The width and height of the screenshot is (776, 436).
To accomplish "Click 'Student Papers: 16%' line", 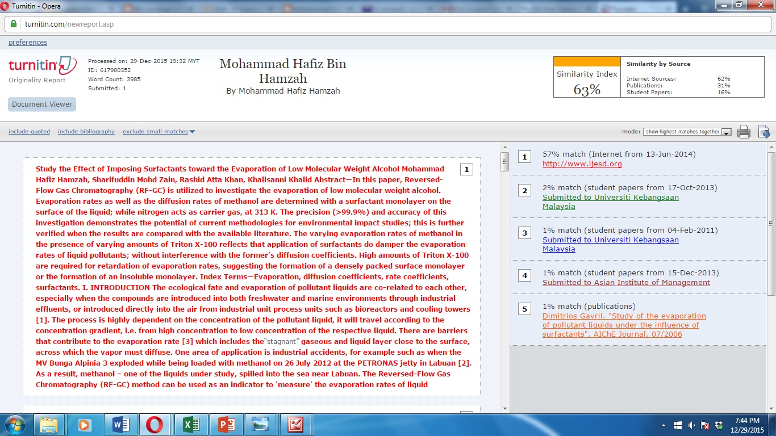I will point(678,93).
